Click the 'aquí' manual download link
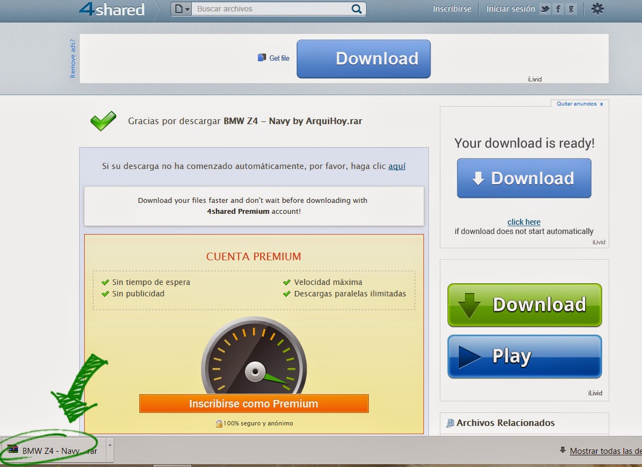 click(397, 166)
